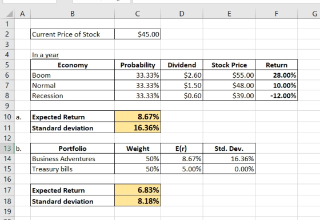Click the highlighted 8.18% portfolio deviation cell
Image resolution: width=320 pixels, height=220 pixels.
[x=138, y=201]
